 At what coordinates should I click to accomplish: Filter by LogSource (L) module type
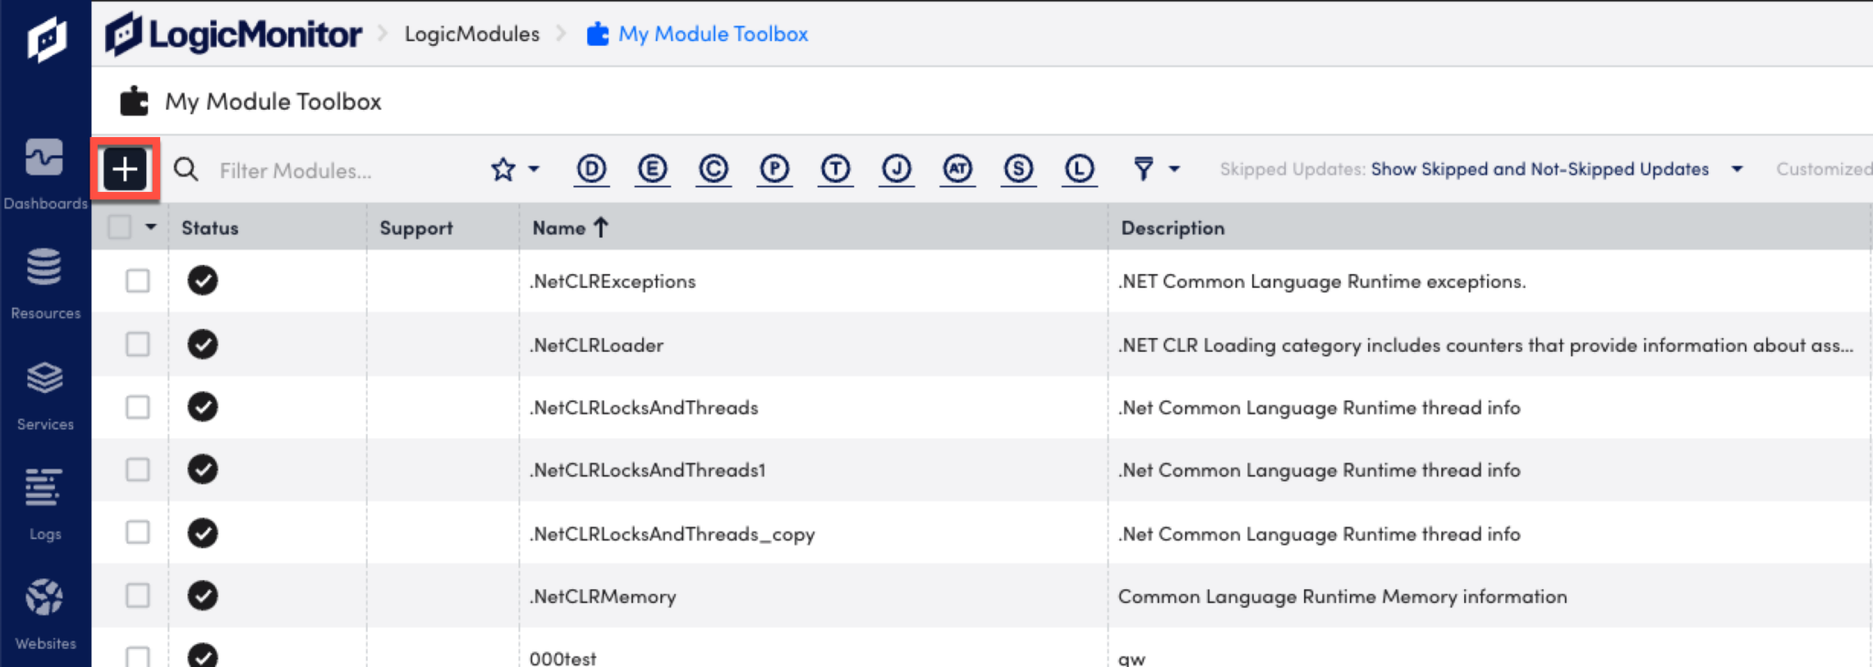1079,169
